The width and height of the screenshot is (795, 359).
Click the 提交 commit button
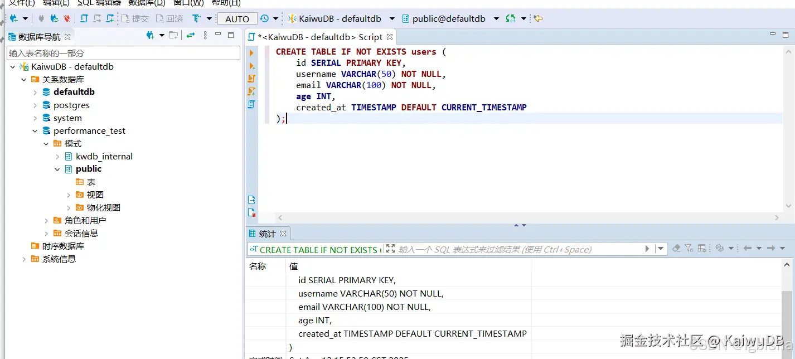pyautogui.click(x=134, y=18)
